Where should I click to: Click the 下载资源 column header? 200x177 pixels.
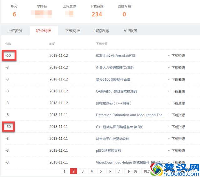(102, 44)
